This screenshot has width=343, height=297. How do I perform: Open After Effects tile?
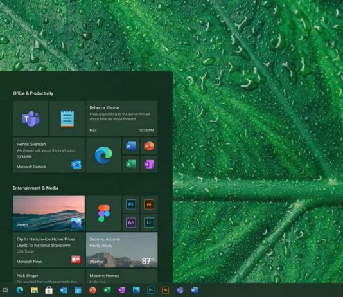[131, 222]
